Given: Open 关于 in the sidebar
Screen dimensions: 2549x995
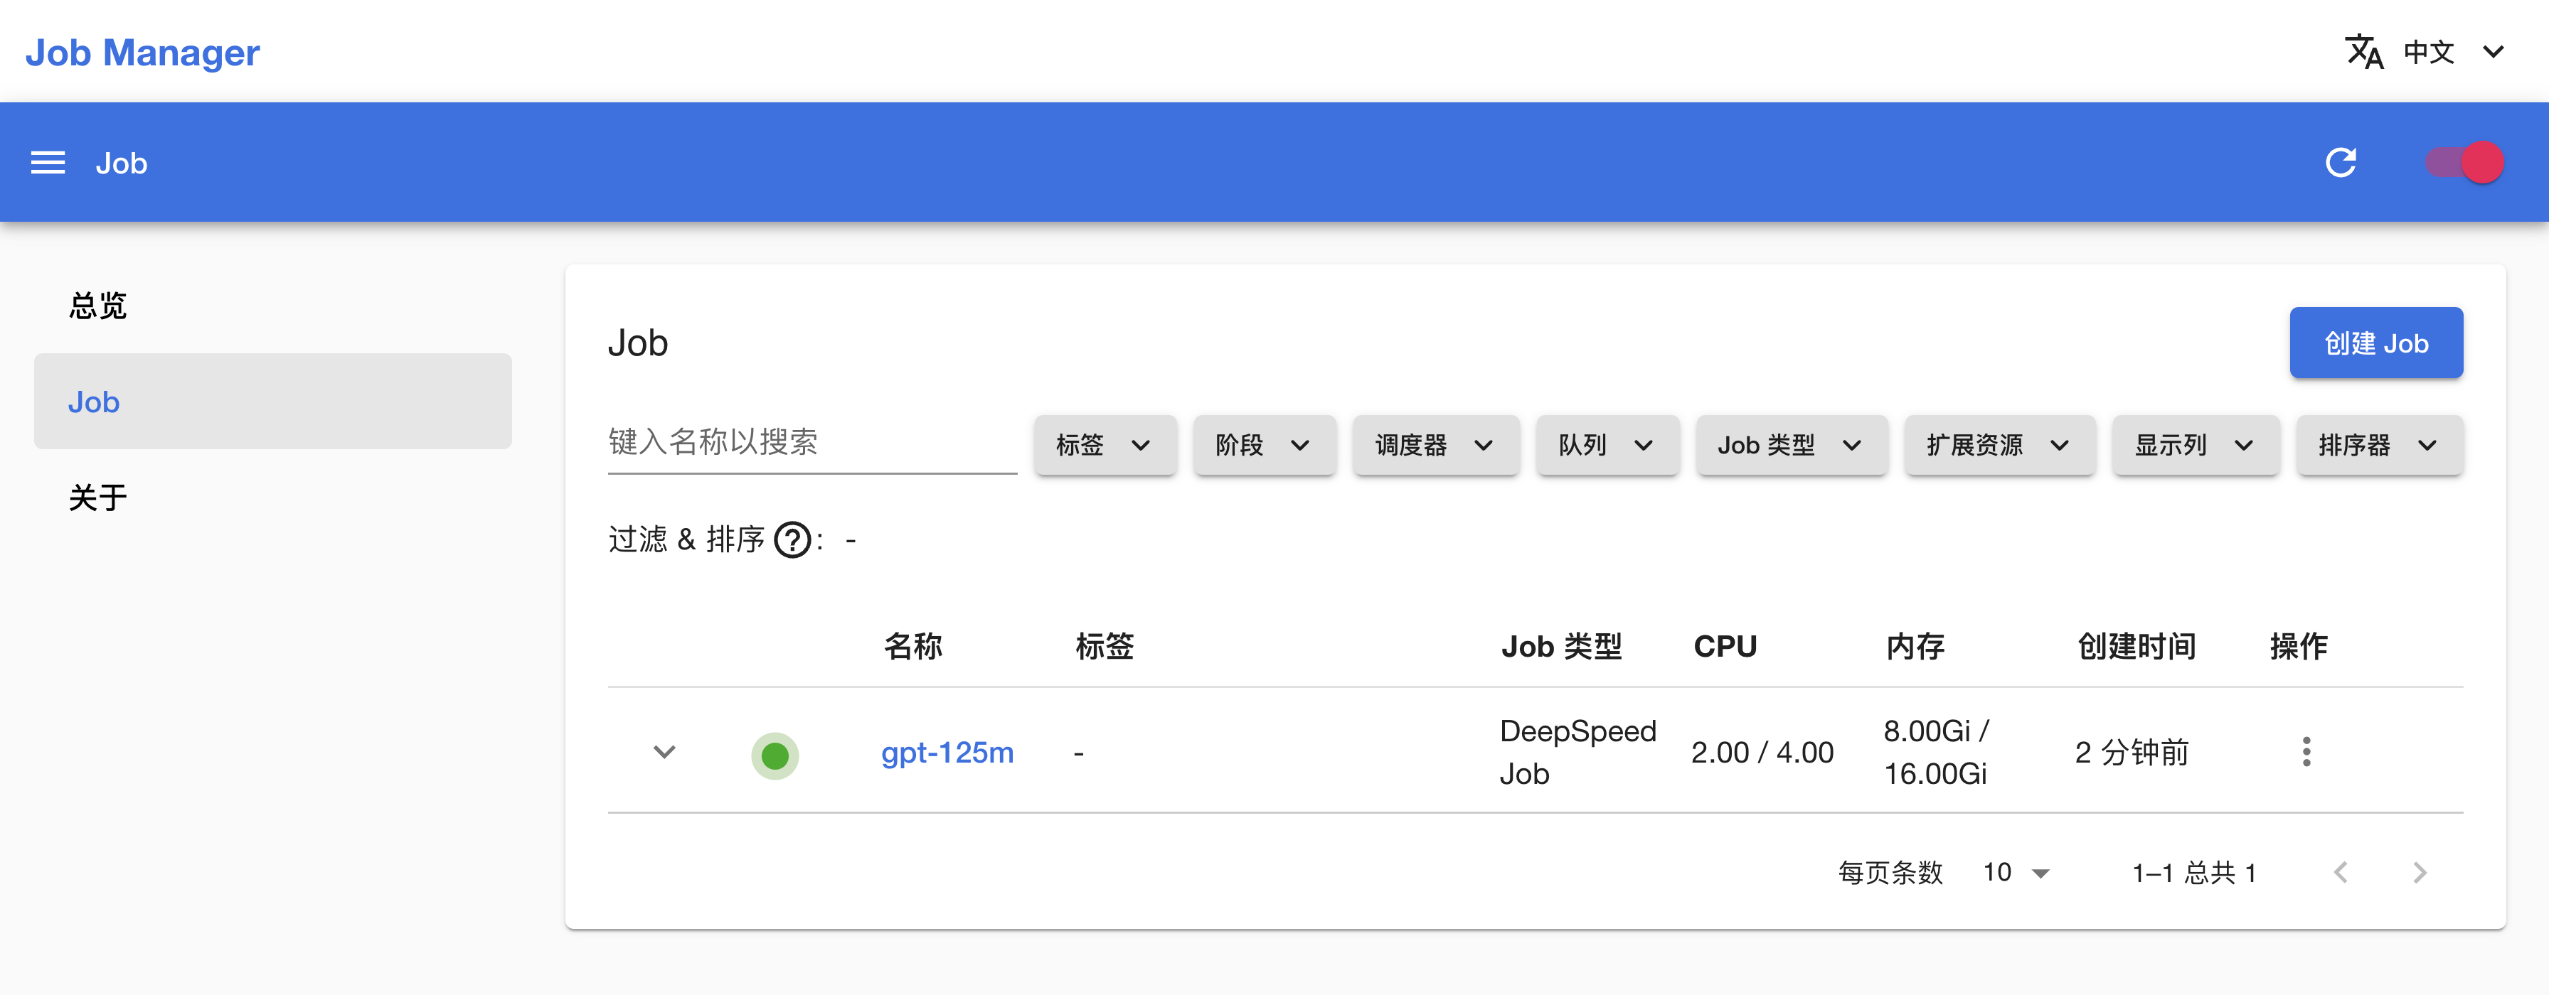Looking at the screenshot, I should click(273, 497).
